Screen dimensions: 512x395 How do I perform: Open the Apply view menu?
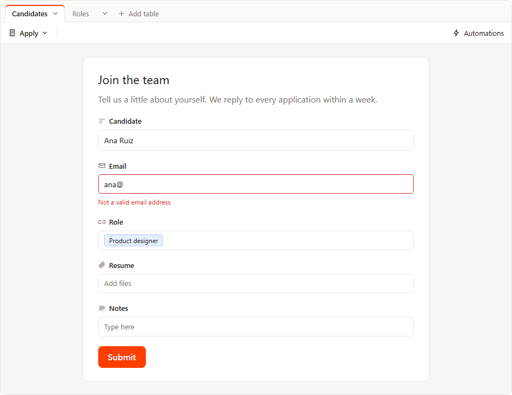[x=28, y=33]
